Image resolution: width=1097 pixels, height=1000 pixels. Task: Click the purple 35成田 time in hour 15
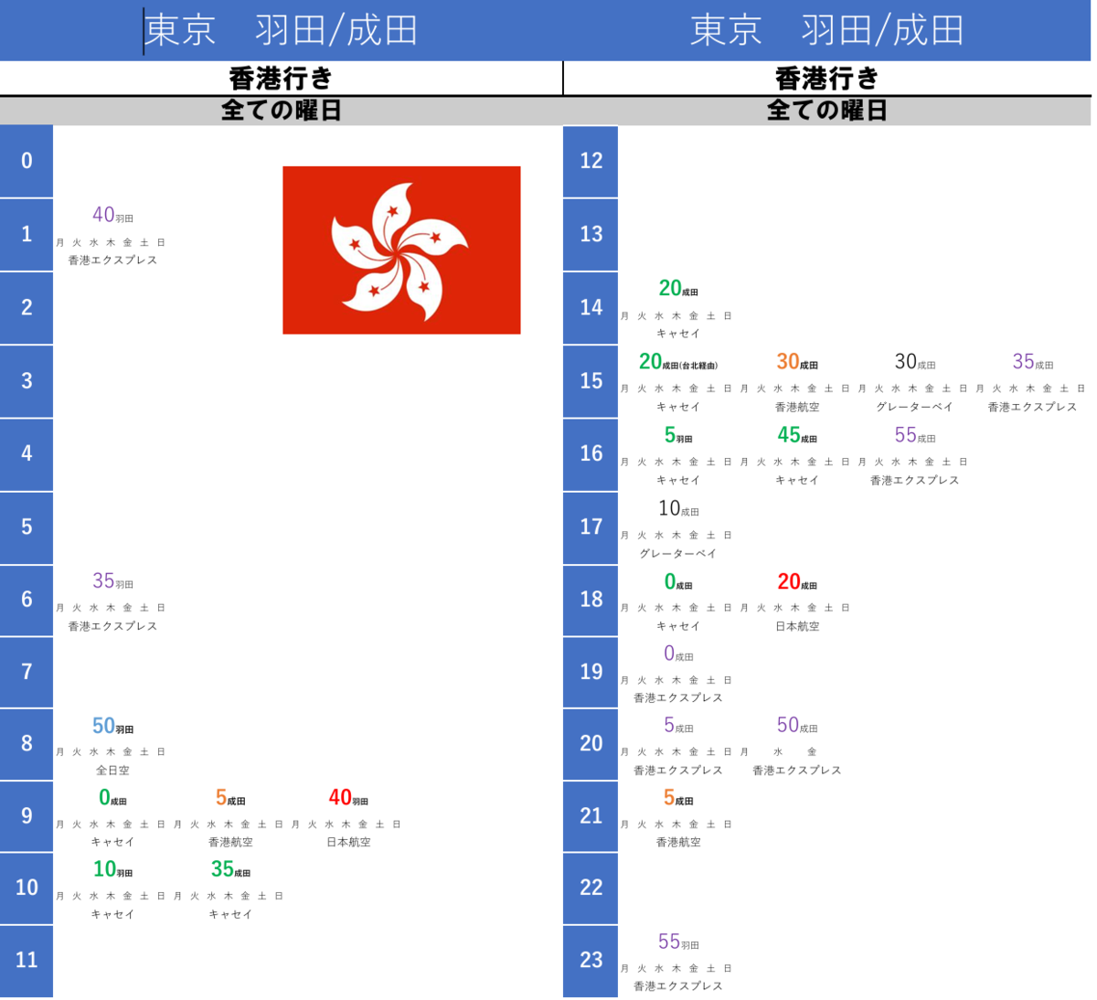[1033, 362]
